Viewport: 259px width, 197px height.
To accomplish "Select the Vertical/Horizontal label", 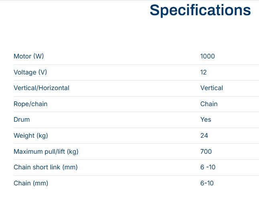I will tap(41, 88).
